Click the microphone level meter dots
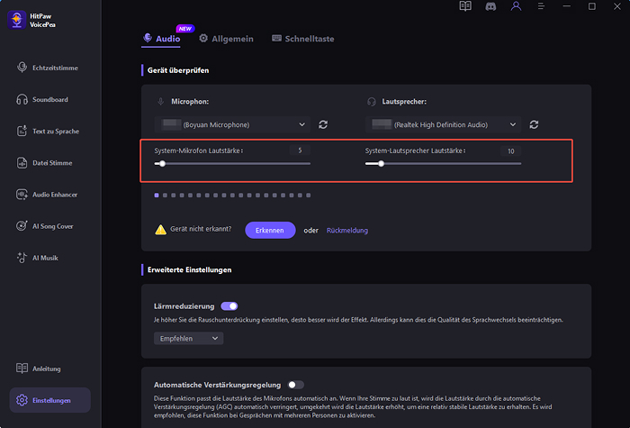The height and width of the screenshot is (428, 630). point(232,196)
